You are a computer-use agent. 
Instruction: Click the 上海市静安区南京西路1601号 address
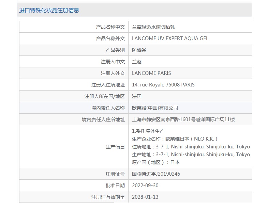(183, 119)
